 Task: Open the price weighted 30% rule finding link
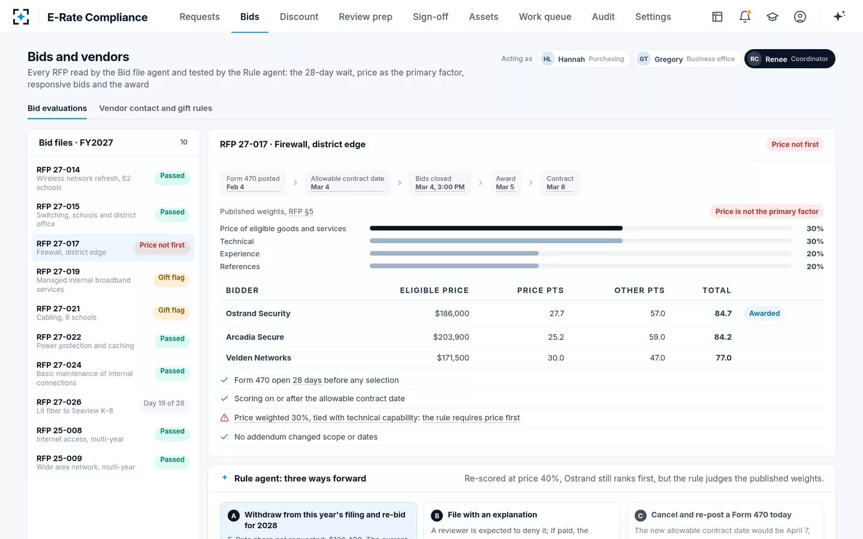click(377, 418)
